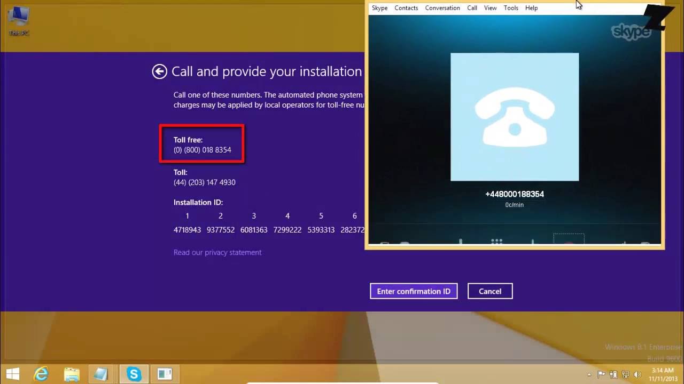Click the Installation ID label

click(x=198, y=203)
